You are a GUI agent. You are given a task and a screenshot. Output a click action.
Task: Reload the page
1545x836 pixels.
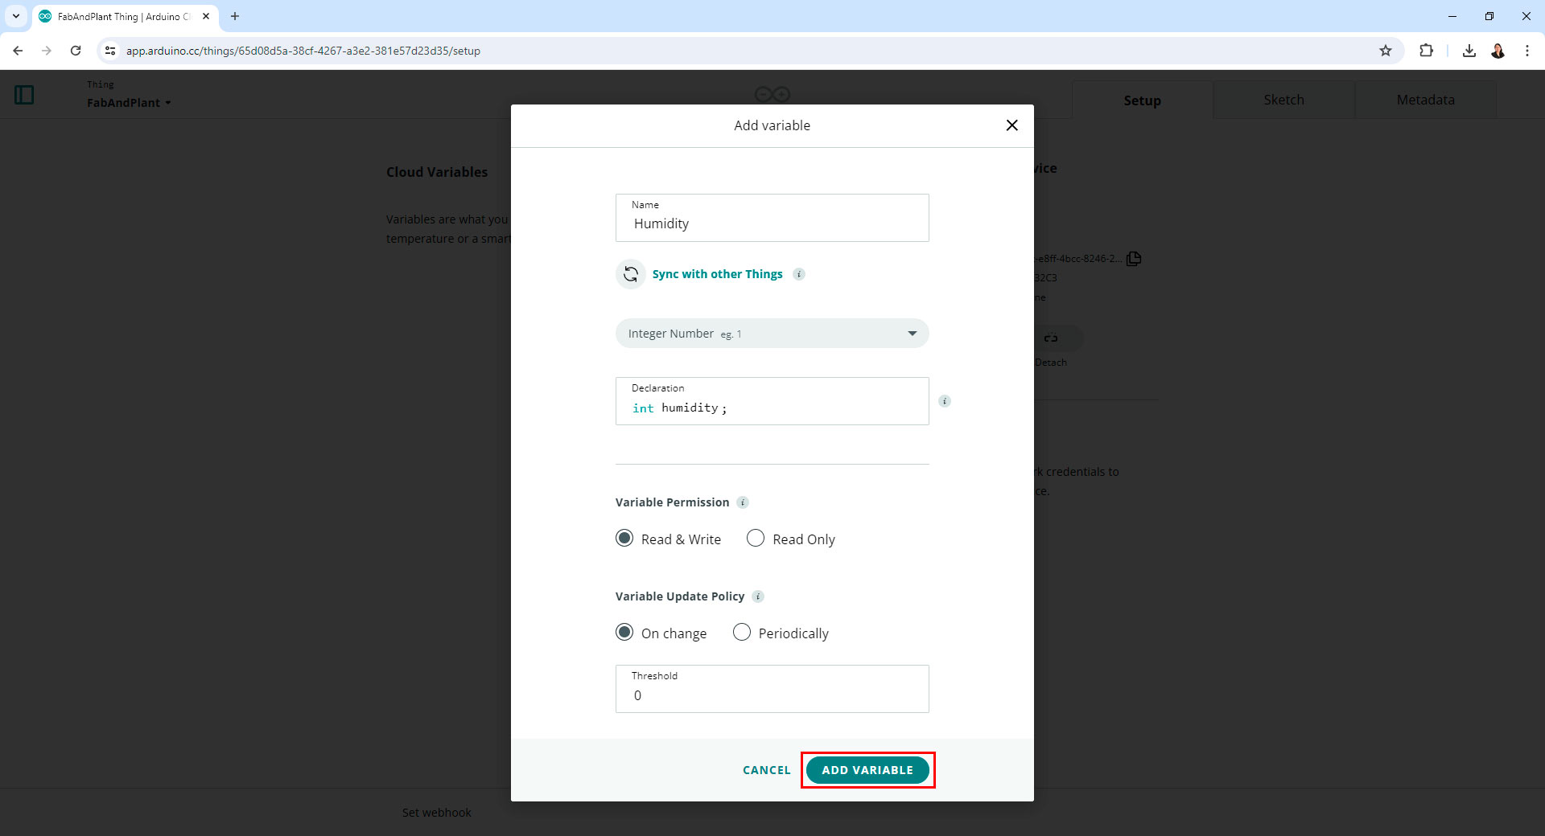pos(76,51)
